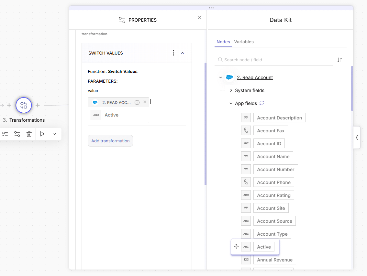Image resolution: width=367 pixels, height=276 pixels.
Task: Select the Account ID field
Action: tap(269, 144)
